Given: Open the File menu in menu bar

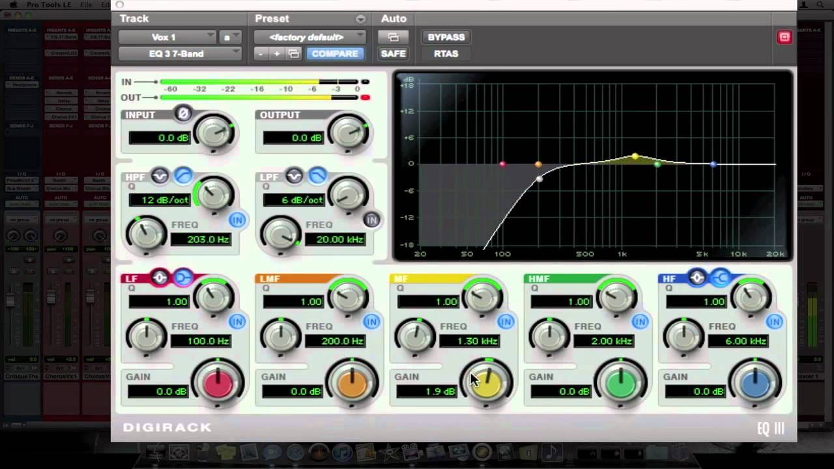Looking at the screenshot, I should (86, 5).
